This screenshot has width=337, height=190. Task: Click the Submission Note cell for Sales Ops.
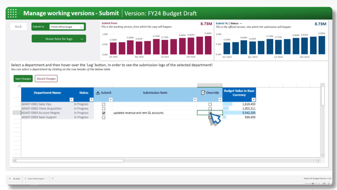[155, 104]
